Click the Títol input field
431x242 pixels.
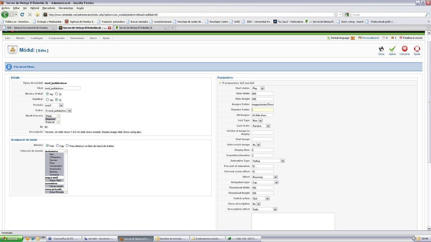point(62,88)
